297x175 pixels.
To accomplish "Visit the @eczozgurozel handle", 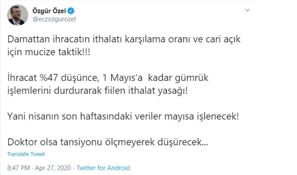I will pyautogui.click(x=54, y=19).
